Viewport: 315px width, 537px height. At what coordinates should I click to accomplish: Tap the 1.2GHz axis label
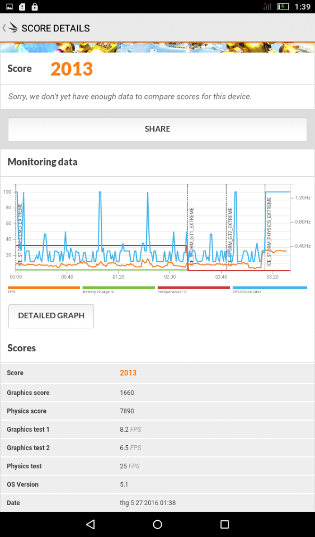(303, 197)
